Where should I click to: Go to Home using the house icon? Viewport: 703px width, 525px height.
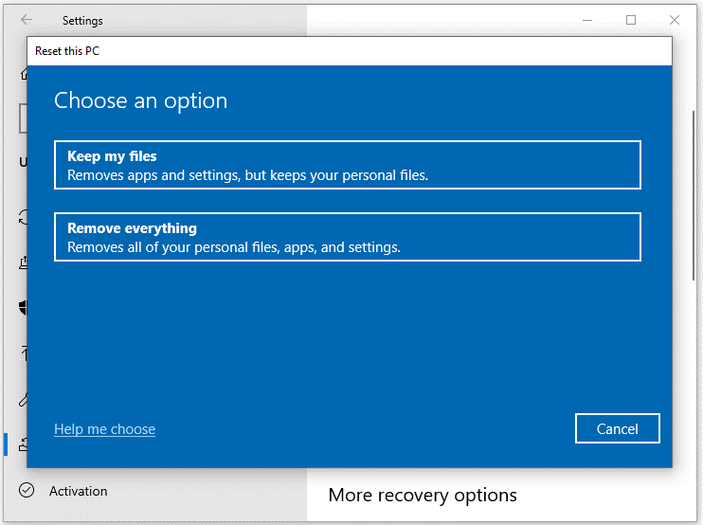23,73
